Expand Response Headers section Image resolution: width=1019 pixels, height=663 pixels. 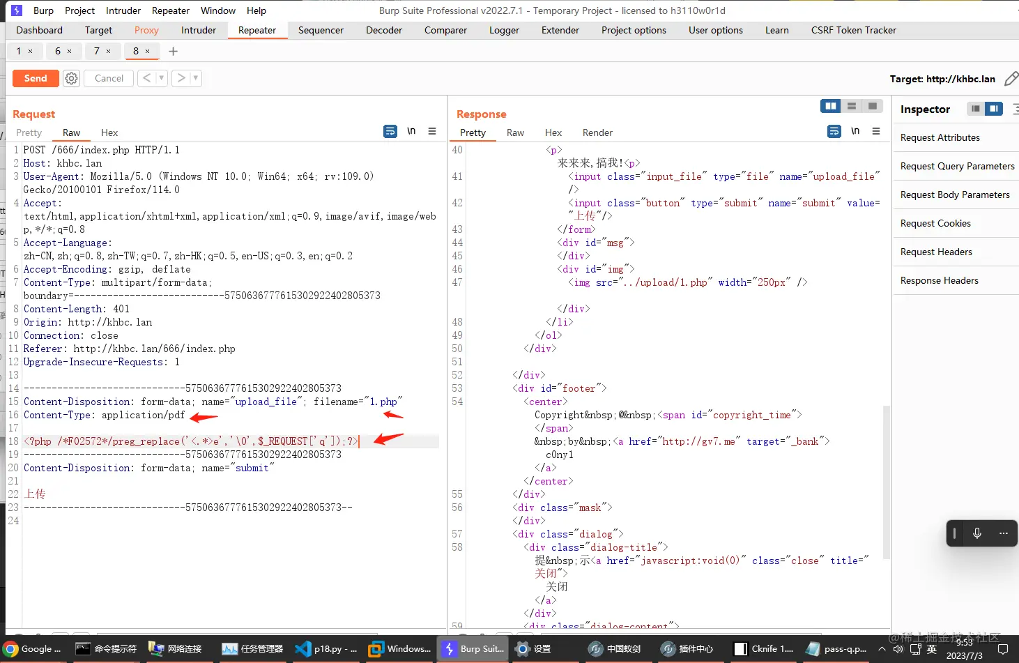(956, 280)
